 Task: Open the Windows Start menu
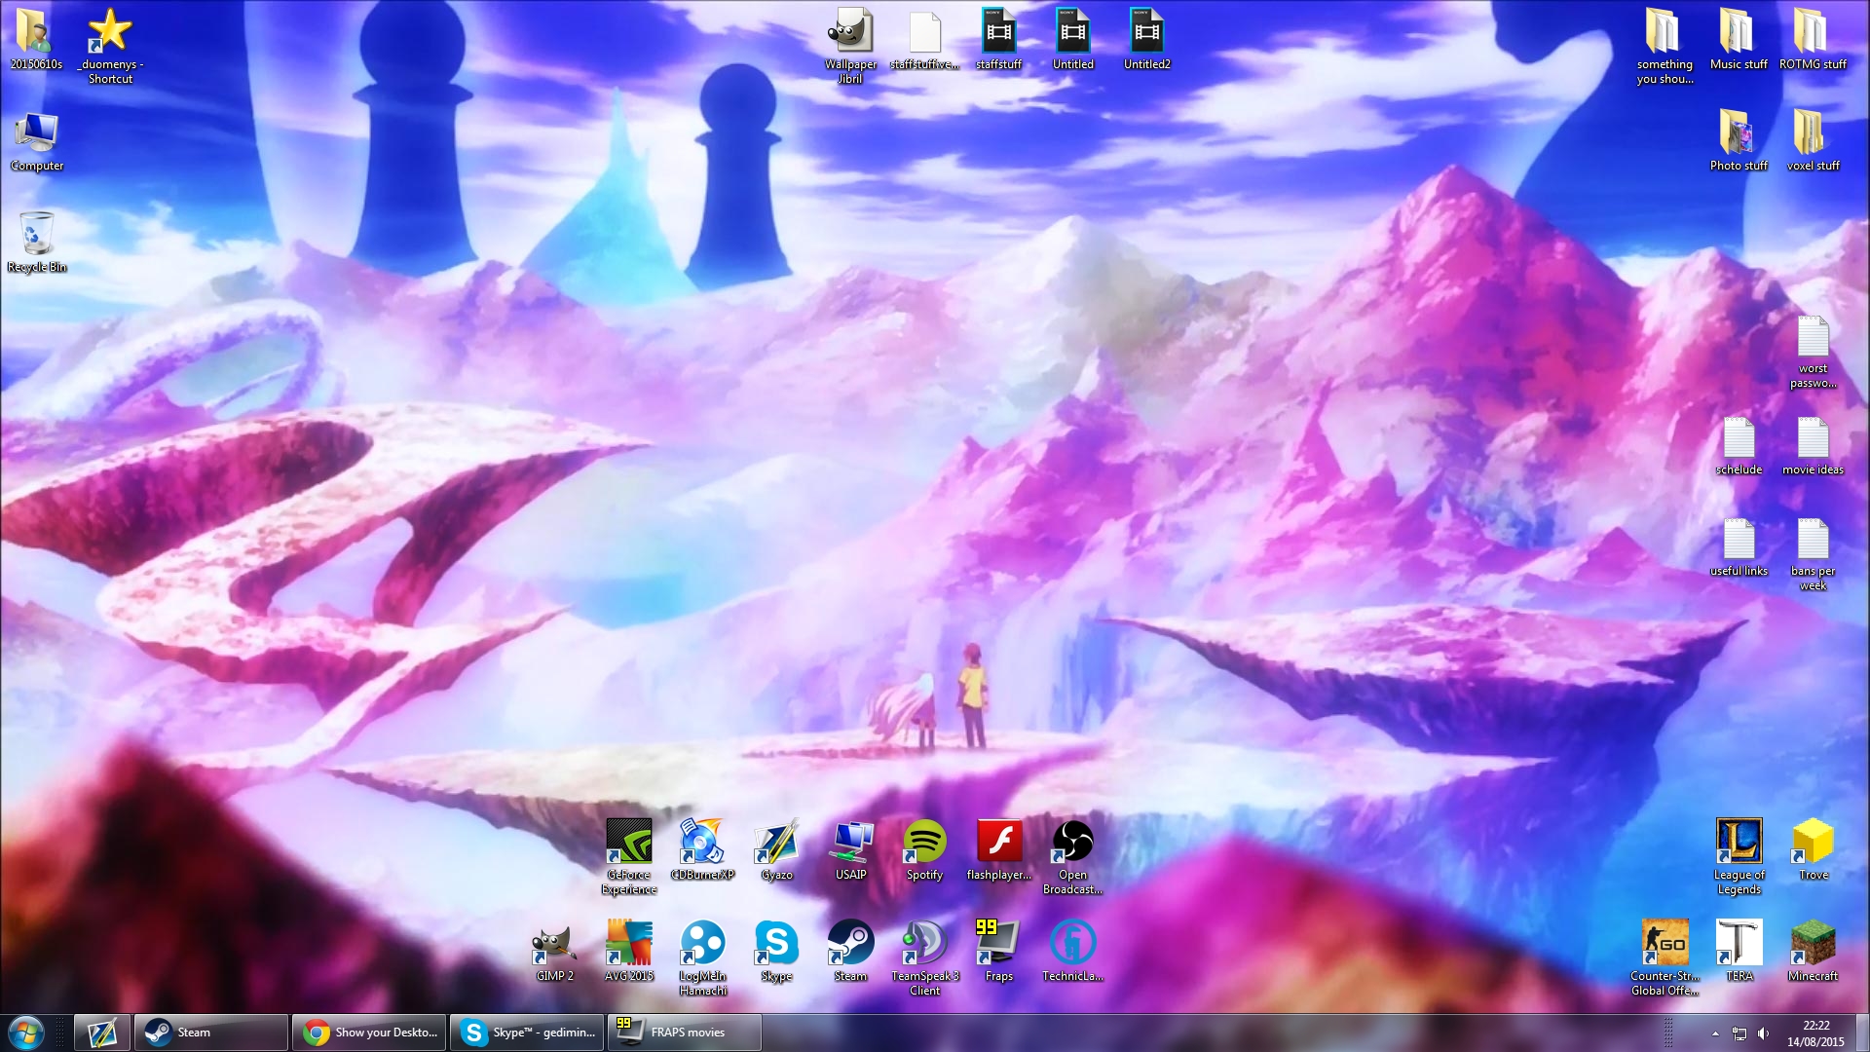click(x=26, y=1033)
